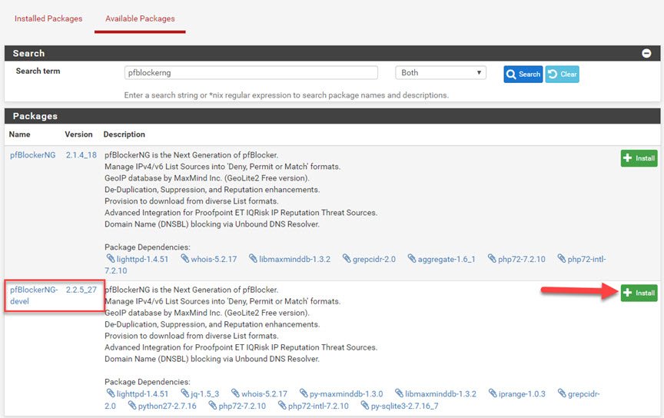Open php72-intl-7.2.10 dependency in pfBlockerNG row
This screenshot has width=664, height=418.
pos(586,259)
